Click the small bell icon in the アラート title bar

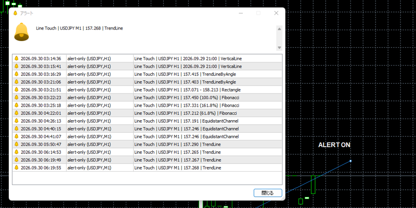(x=15, y=14)
